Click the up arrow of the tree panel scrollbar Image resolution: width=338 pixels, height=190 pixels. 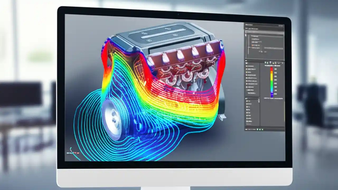pos(259,100)
